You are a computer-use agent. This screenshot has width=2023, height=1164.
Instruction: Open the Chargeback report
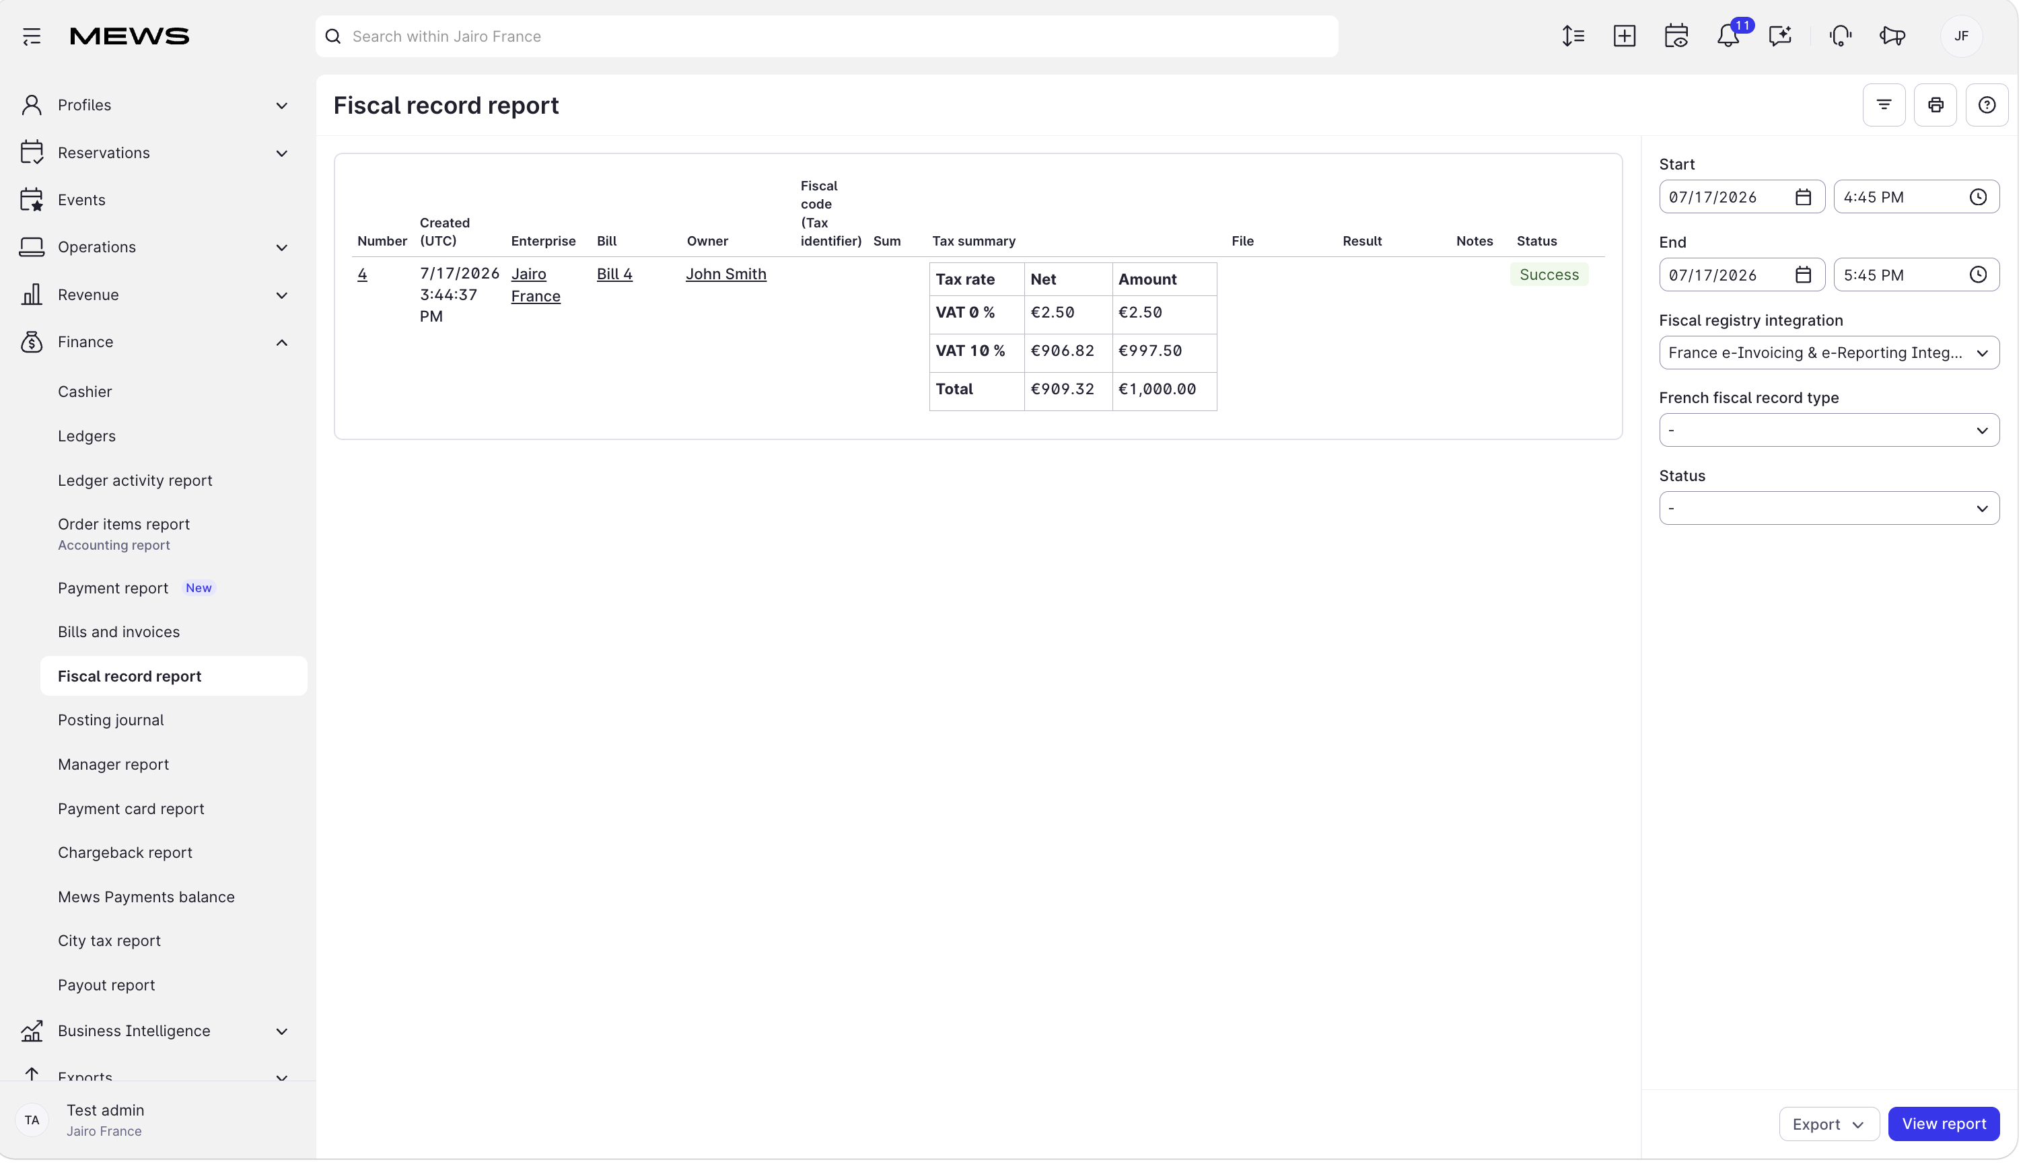click(x=125, y=854)
